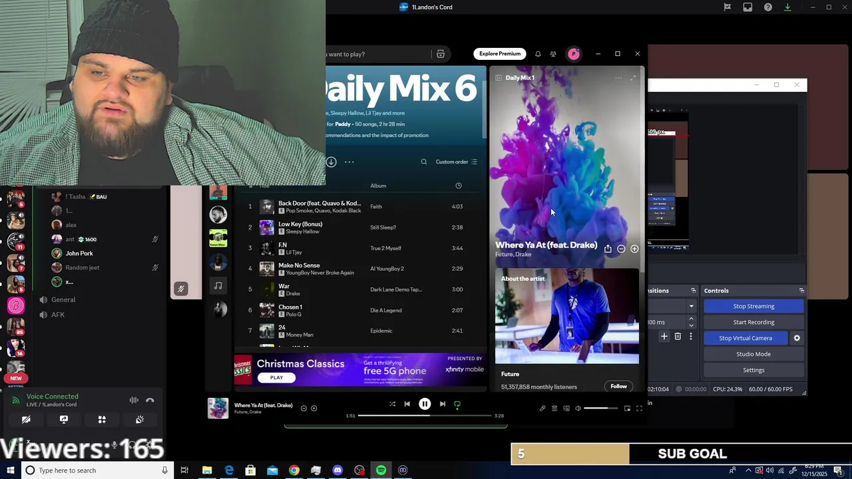Open the Spotify profile avatar menu
This screenshot has height=479, width=852.
pyautogui.click(x=574, y=54)
